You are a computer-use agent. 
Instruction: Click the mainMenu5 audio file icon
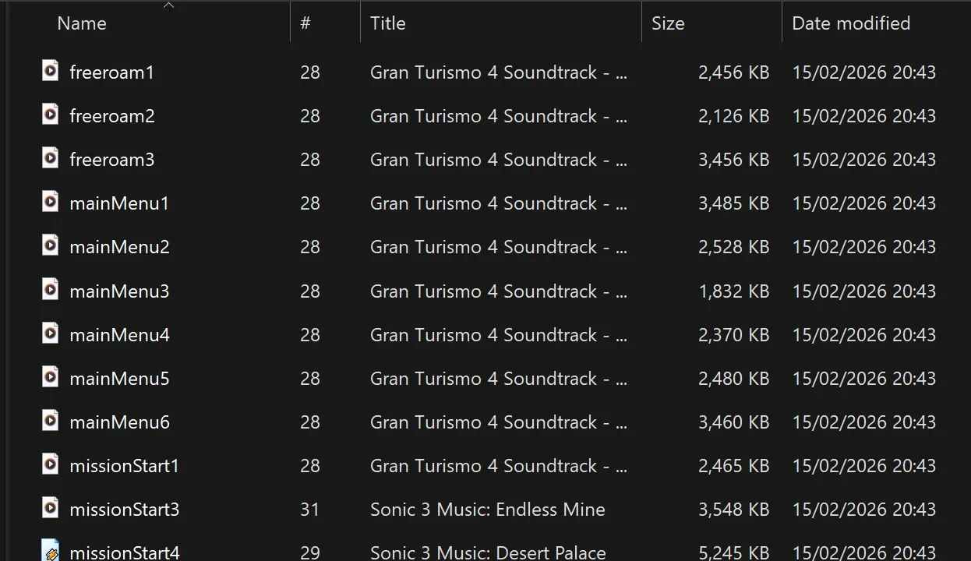tap(51, 377)
